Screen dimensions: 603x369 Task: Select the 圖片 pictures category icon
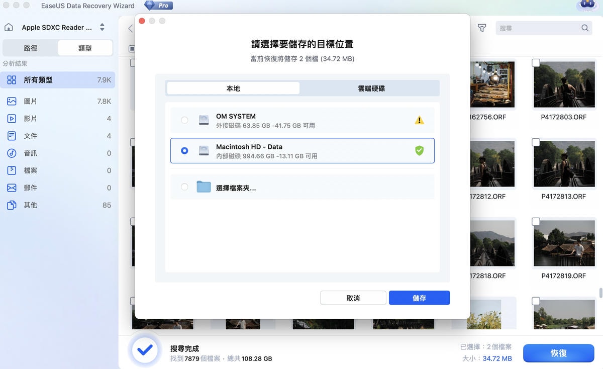[12, 102]
